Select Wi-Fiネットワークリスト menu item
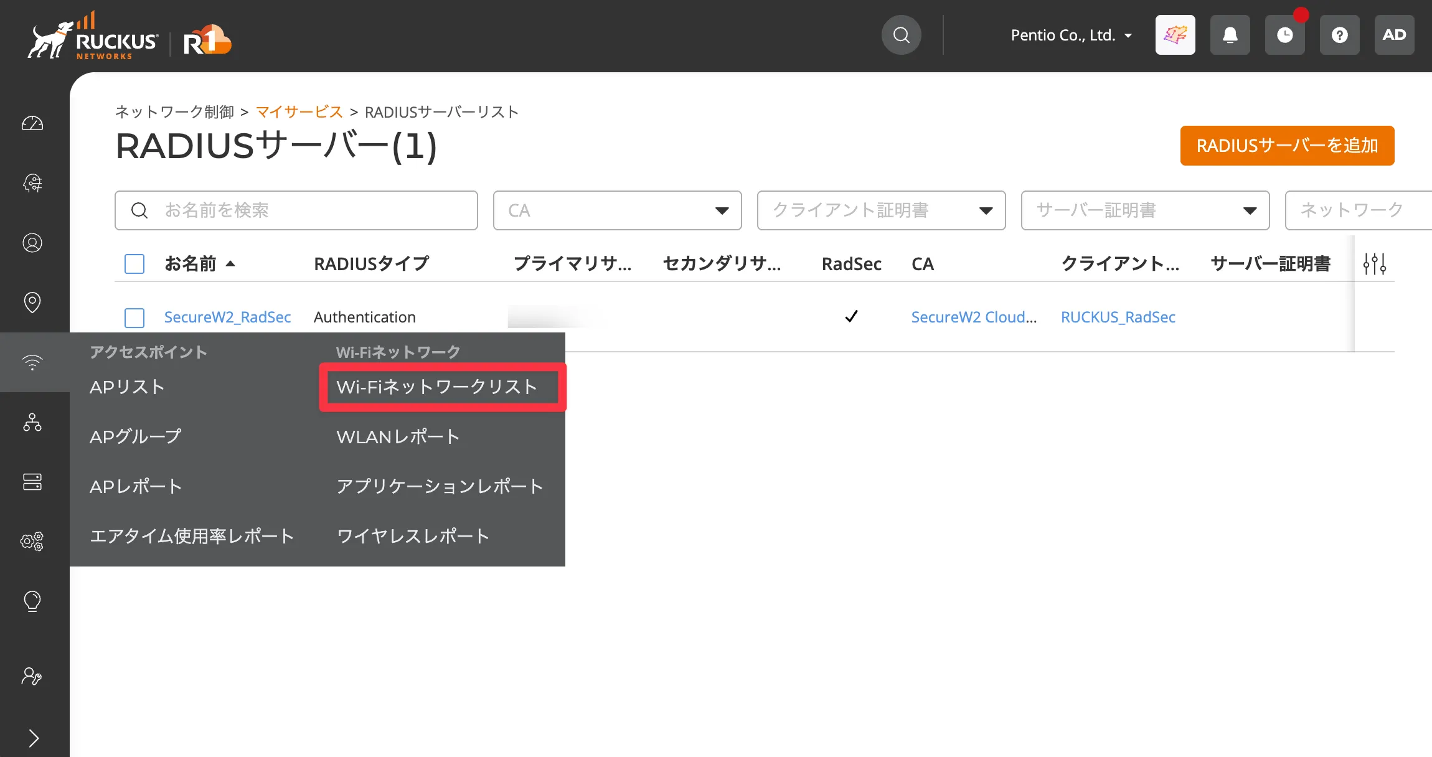This screenshot has height=757, width=1432. pyautogui.click(x=437, y=387)
